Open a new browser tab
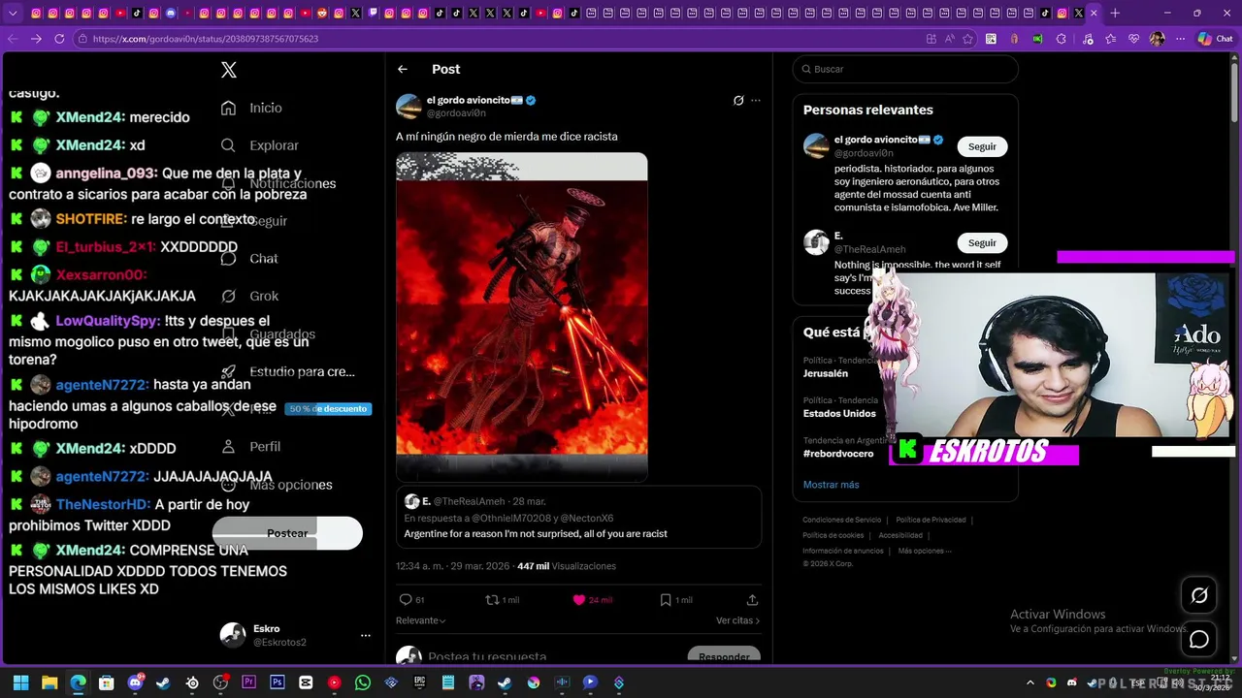The height and width of the screenshot is (698, 1242). pyautogui.click(x=1115, y=13)
